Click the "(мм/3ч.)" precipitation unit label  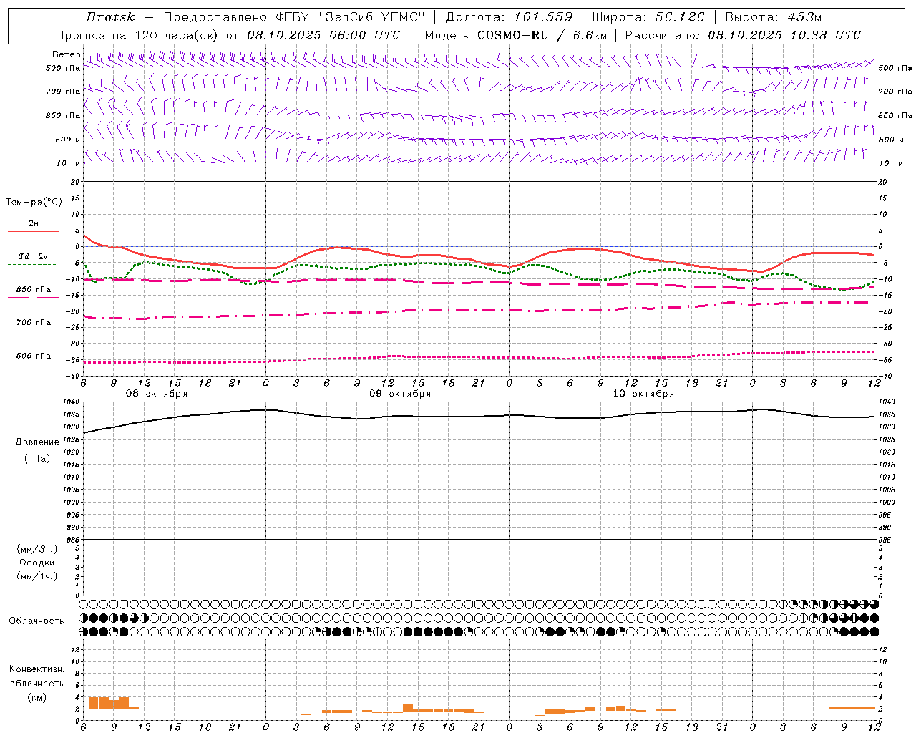(37, 549)
